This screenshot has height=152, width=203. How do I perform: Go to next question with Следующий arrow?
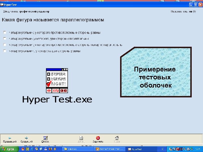tap(27, 139)
